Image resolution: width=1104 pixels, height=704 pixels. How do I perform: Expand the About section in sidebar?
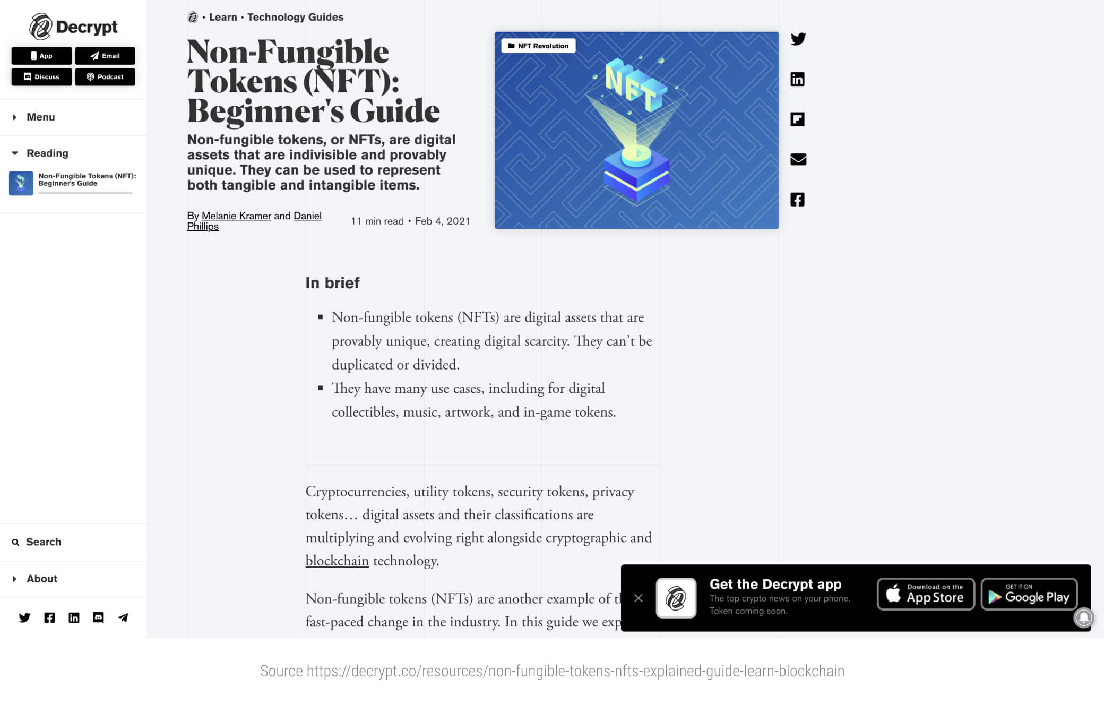point(15,579)
